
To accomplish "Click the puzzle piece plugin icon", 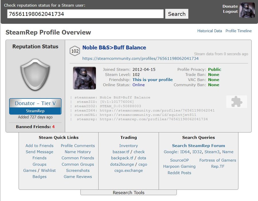I will point(236,102).
